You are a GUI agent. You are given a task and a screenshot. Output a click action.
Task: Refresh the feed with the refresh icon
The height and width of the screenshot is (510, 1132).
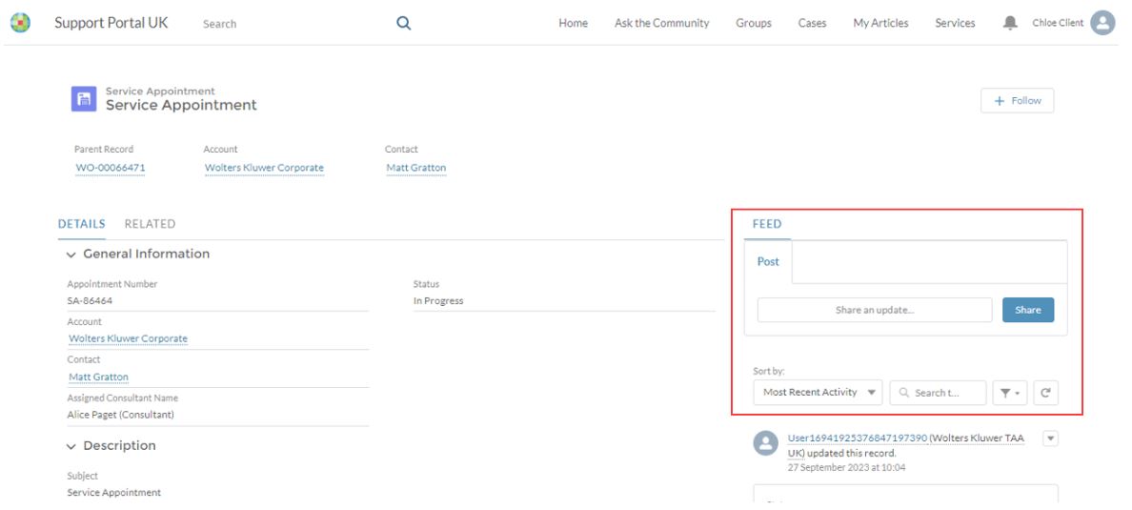(1045, 393)
